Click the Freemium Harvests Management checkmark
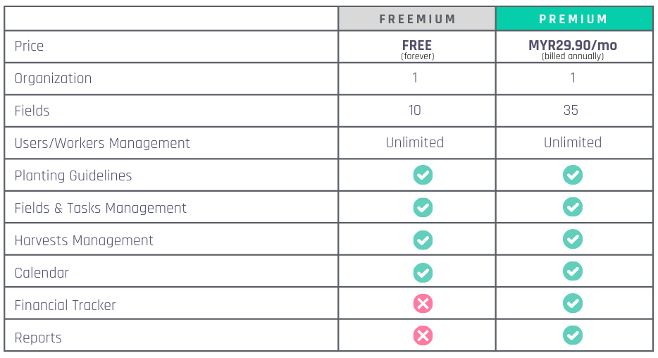The height and width of the screenshot is (358, 658). 423,240
